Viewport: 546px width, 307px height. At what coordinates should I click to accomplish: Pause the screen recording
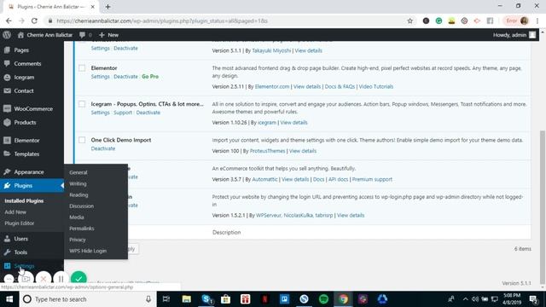[61, 279]
